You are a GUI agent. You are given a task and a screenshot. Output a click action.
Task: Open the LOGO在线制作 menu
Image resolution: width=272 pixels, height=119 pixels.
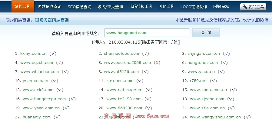(194, 7)
